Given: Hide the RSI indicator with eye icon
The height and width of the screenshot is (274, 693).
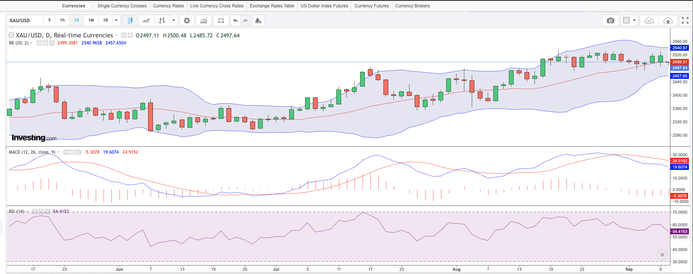Looking at the screenshot, I should [x=35, y=211].
